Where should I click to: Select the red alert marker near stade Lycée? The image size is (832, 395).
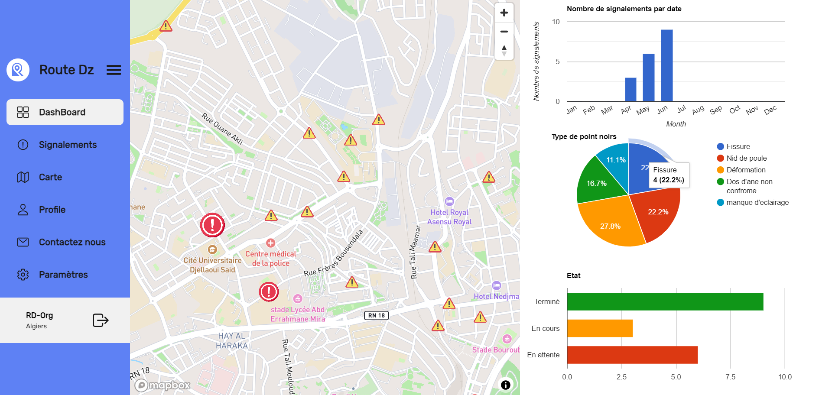coord(269,292)
